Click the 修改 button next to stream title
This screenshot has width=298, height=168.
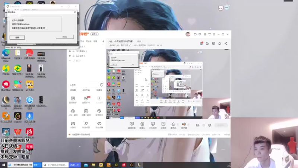pos(139,41)
